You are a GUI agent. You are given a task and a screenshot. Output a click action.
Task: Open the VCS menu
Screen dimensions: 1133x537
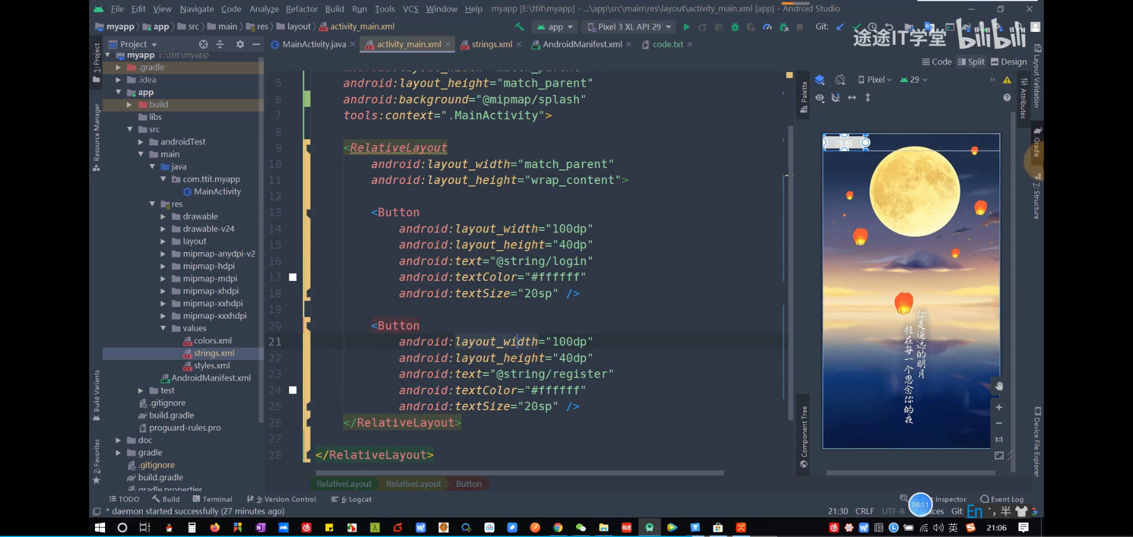tap(410, 9)
